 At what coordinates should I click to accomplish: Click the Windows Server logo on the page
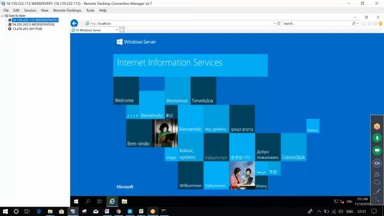[x=136, y=42]
